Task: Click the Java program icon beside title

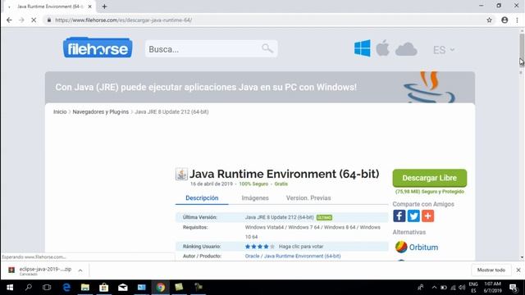Action: pos(181,174)
